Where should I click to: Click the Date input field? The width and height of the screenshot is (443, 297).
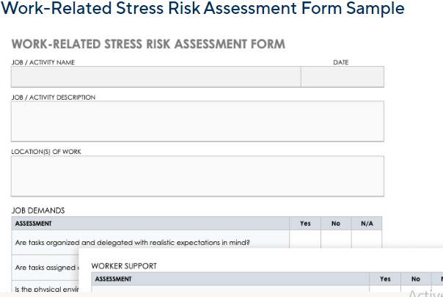(x=343, y=76)
